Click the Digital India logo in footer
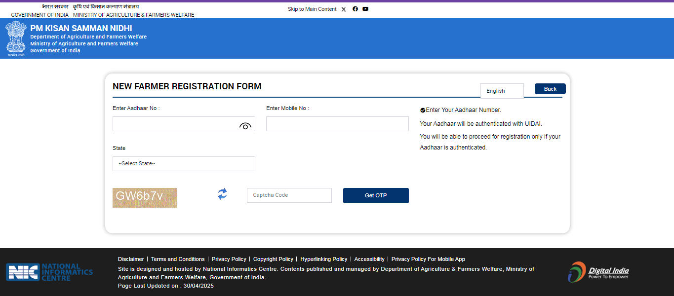Screen dimensions: 674x296 [598, 272]
